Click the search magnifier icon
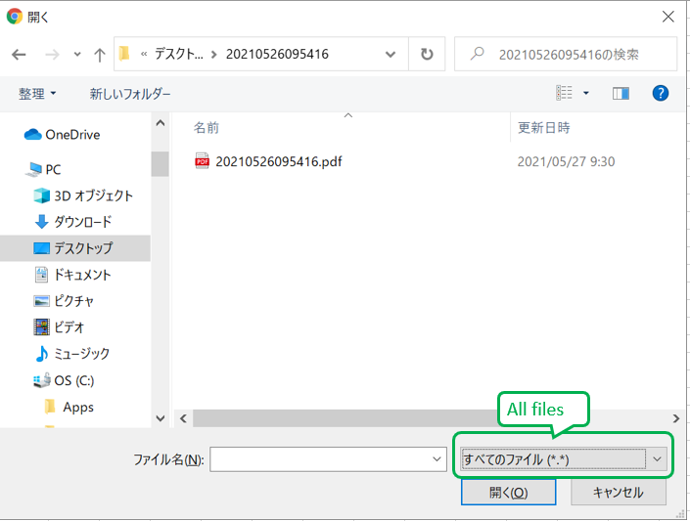 [477, 54]
